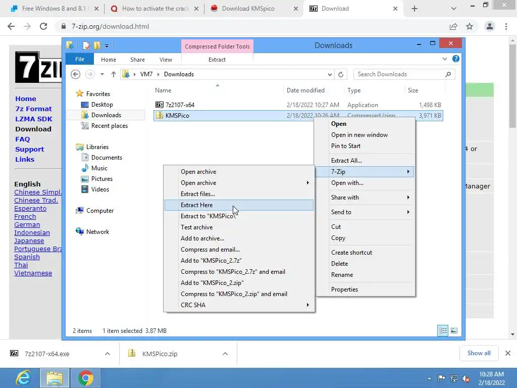Open Chrome tab search dropdown
This screenshot has height=388, width=517.
click(454, 9)
